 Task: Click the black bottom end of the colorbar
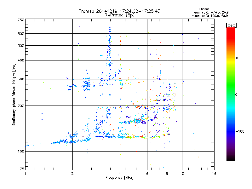(231, 159)
